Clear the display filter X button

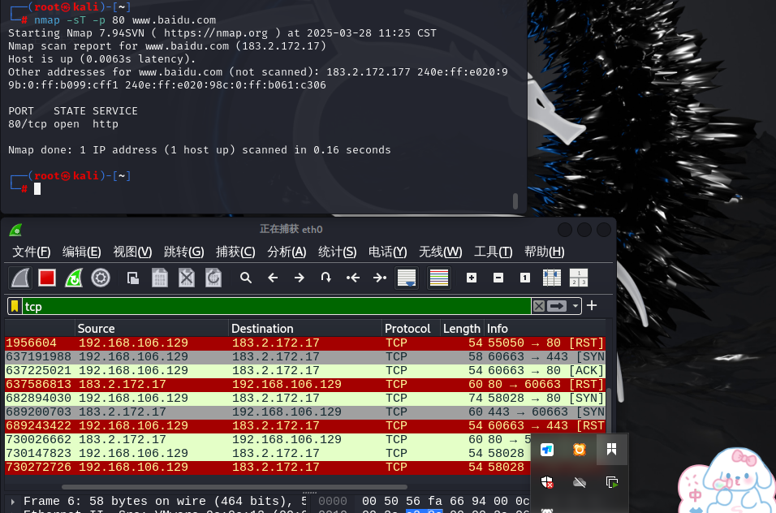pyautogui.click(x=539, y=306)
